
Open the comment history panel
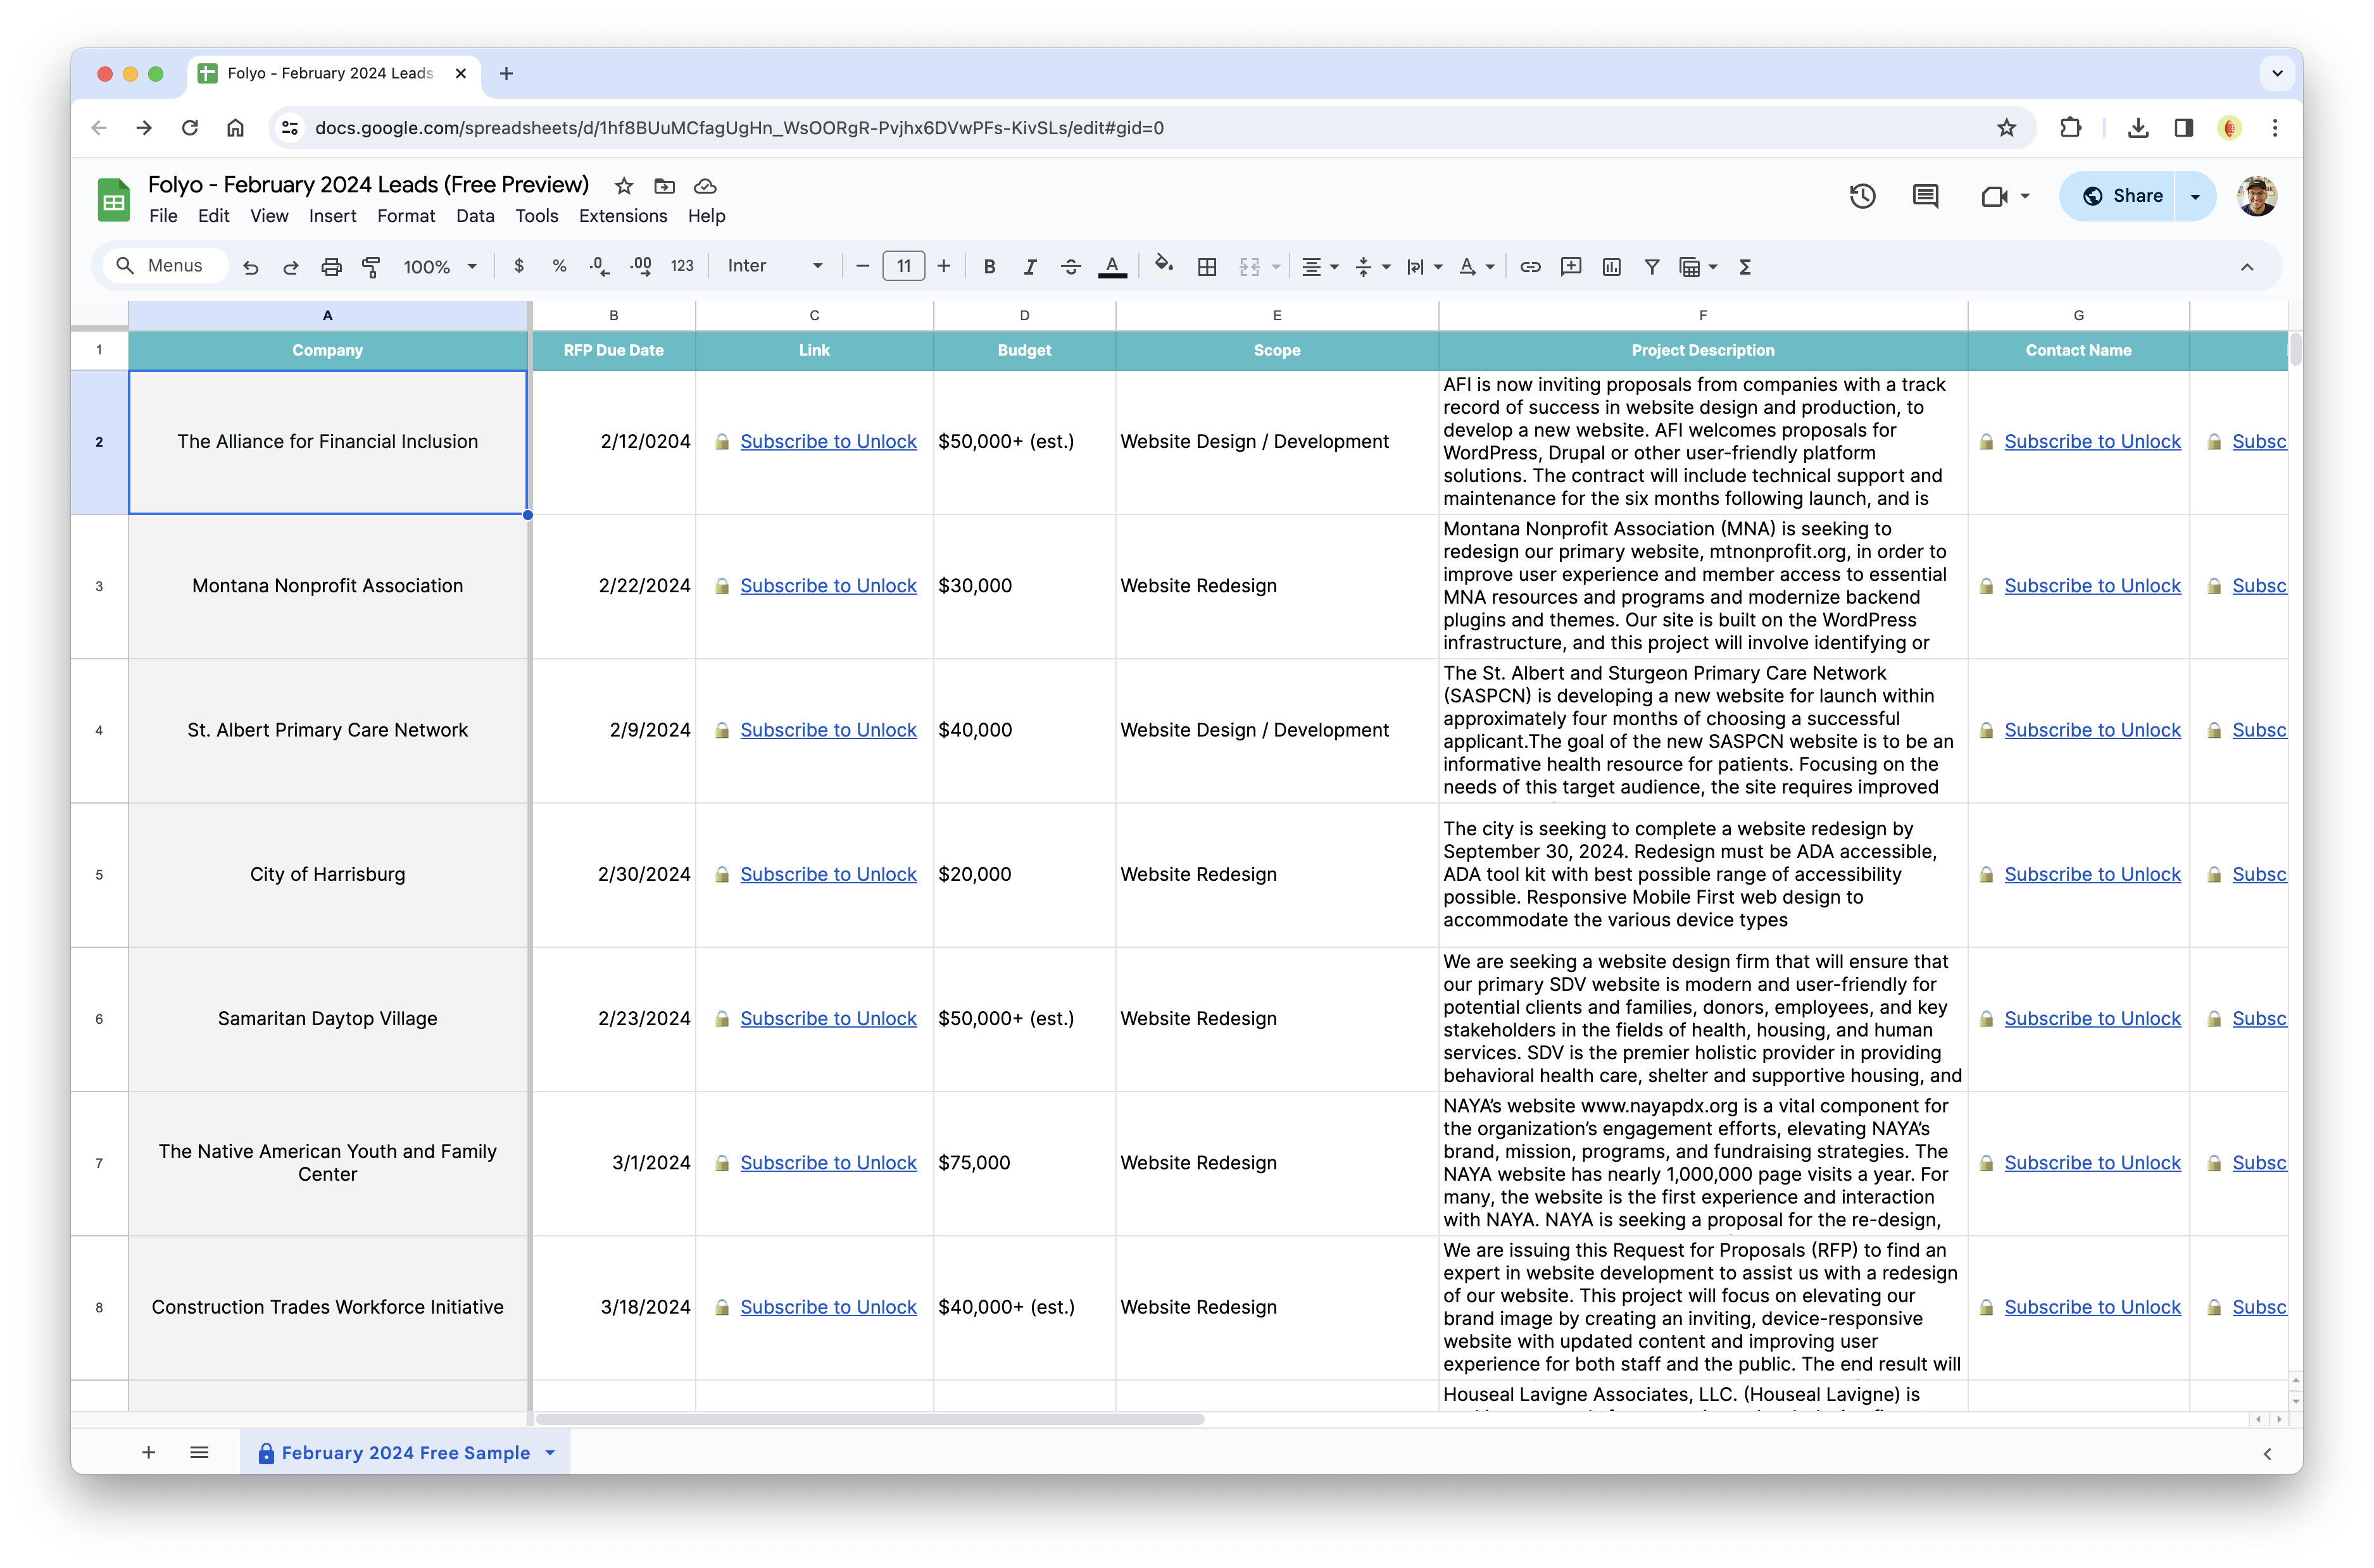(1924, 196)
